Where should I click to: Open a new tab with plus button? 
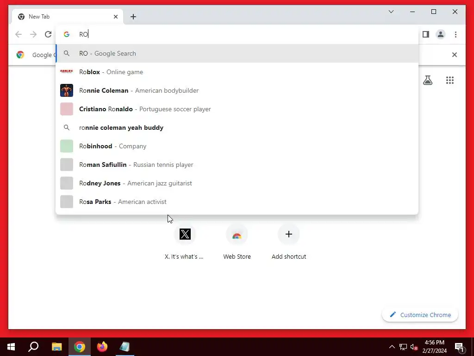click(133, 17)
